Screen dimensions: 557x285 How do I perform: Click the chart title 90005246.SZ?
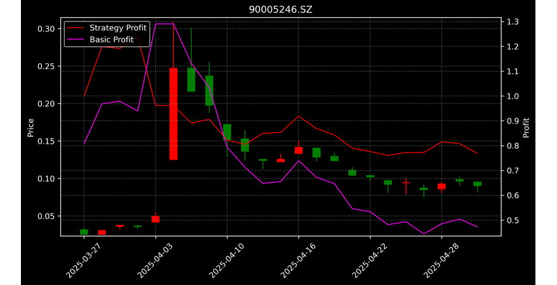[x=280, y=9]
